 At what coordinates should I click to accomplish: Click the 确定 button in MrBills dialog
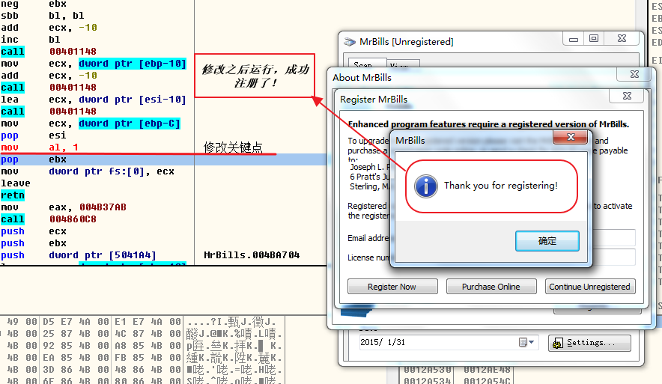[547, 241]
